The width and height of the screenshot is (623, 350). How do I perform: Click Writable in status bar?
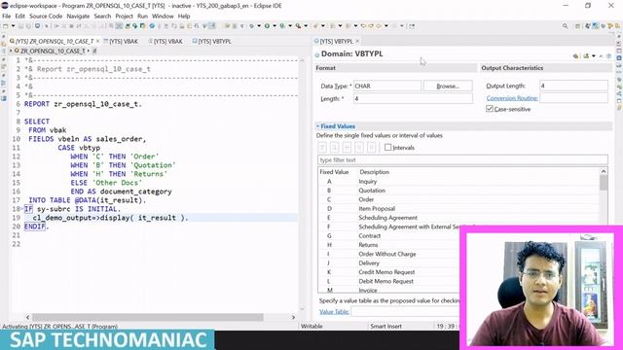click(x=311, y=327)
